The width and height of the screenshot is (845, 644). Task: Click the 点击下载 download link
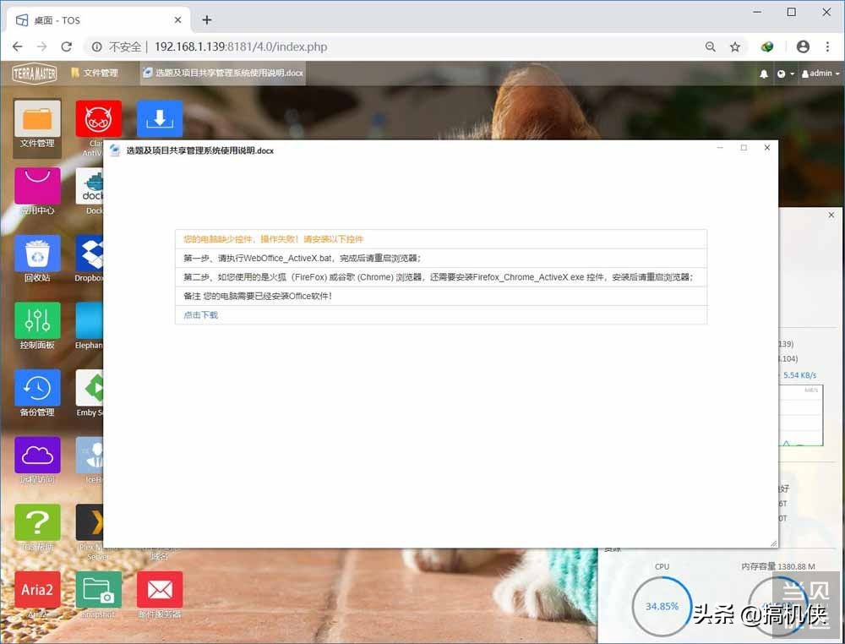pos(199,314)
